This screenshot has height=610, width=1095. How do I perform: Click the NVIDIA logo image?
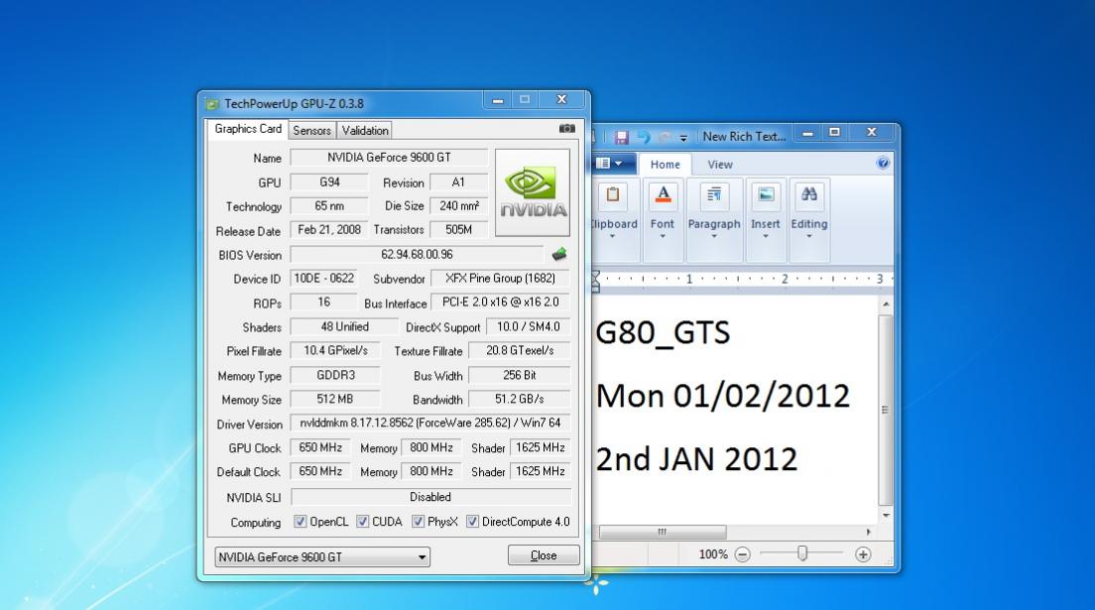click(x=533, y=192)
